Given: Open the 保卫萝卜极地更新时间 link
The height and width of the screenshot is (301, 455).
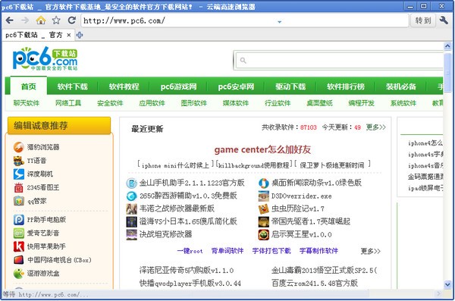Looking at the screenshot, I should point(332,165).
